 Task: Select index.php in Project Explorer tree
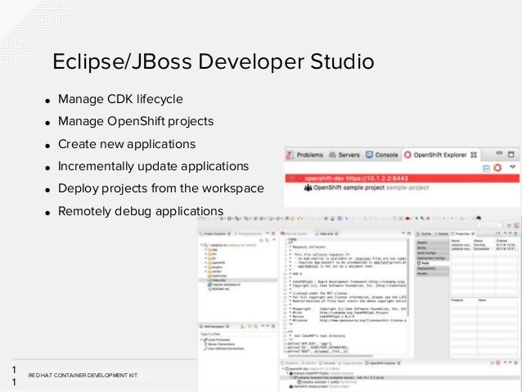tap(238, 280)
